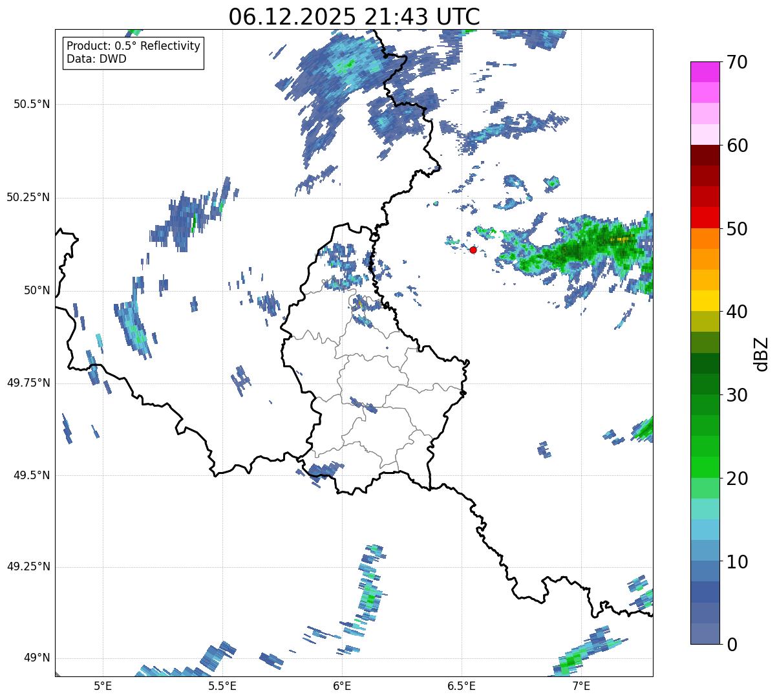Click the bright magenta swatch atop colorbar
Screen dimensions: 777x699
(x=705, y=72)
